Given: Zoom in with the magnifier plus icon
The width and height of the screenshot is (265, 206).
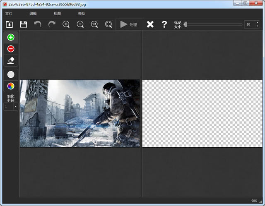Looking at the screenshot, I should [x=66, y=24].
